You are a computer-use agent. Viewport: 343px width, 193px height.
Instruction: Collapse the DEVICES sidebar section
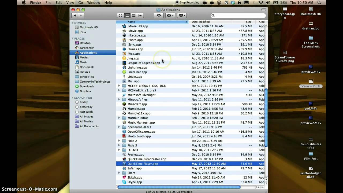coord(73,23)
